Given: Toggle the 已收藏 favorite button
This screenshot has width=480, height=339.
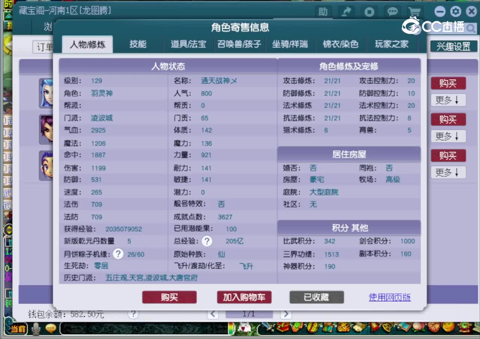Looking at the screenshot, I should [x=317, y=297].
